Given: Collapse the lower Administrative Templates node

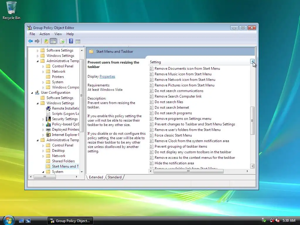Looking at the screenshot, I should pos(37,140).
